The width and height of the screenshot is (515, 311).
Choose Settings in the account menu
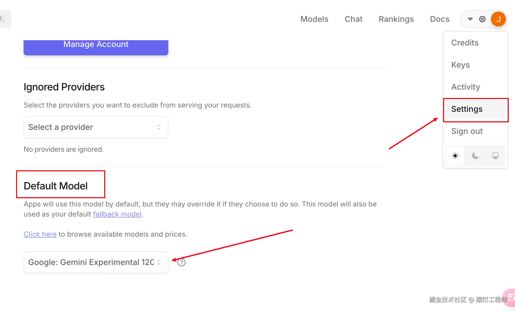coord(467,109)
